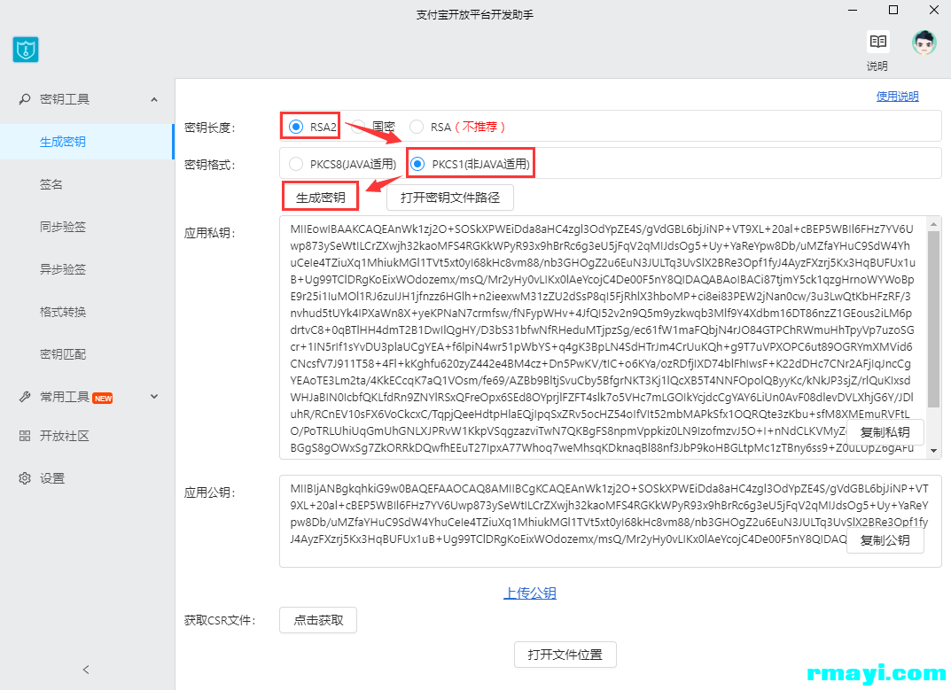Click the 应用私钥 label
This screenshot has height=690, width=951.
coord(210,234)
